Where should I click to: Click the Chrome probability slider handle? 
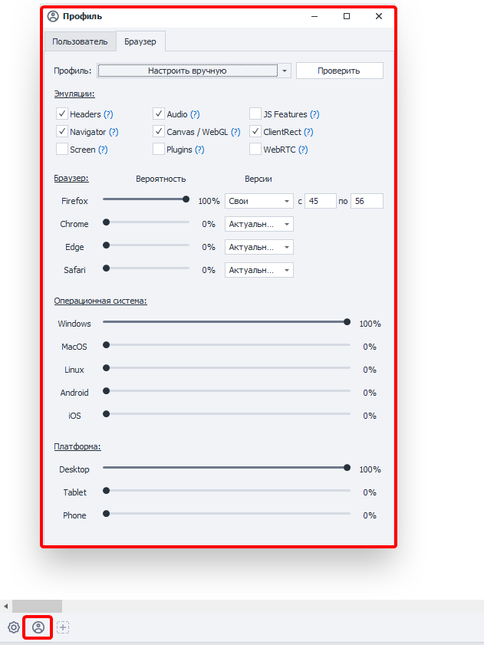[106, 222]
